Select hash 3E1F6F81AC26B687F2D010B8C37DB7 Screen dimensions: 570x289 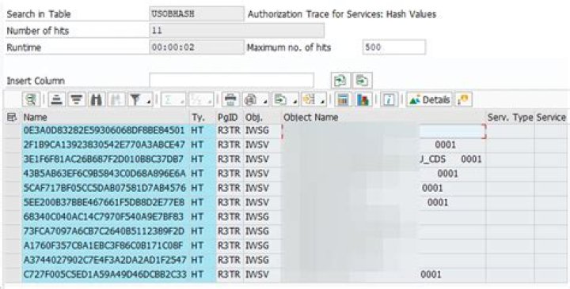[104, 160]
